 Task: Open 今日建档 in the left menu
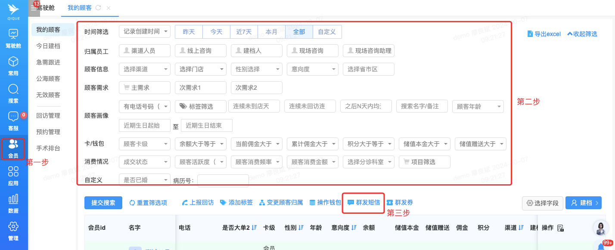click(48, 46)
